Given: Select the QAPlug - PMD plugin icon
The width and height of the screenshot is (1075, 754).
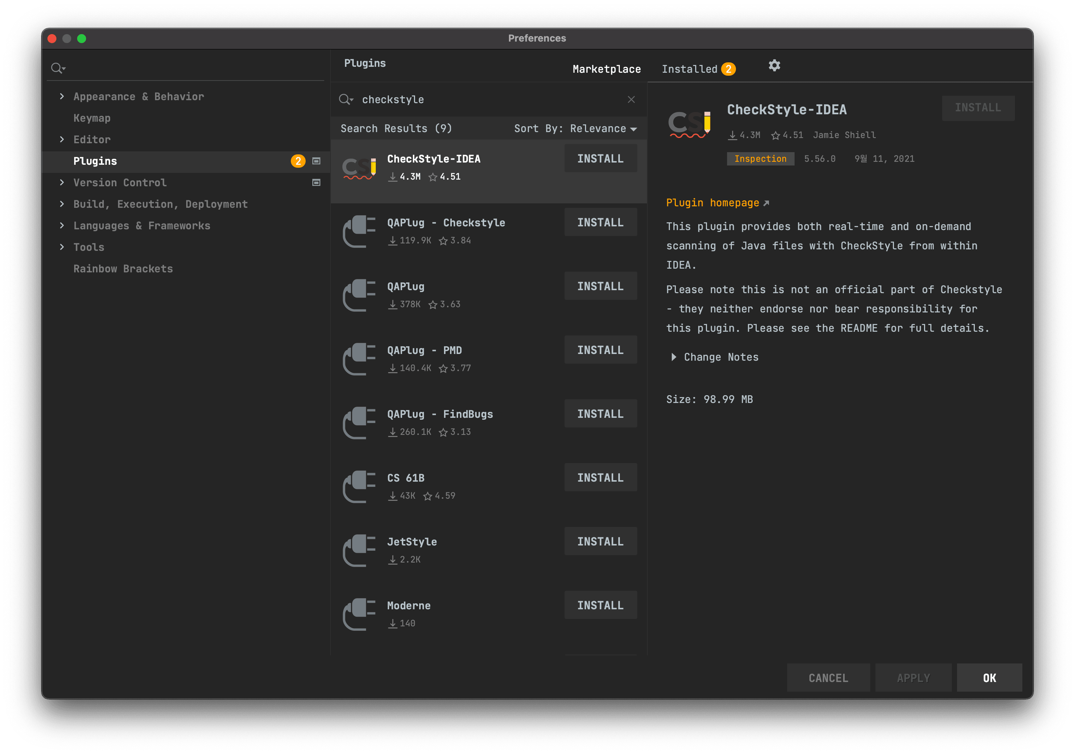Looking at the screenshot, I should [359, 359].
